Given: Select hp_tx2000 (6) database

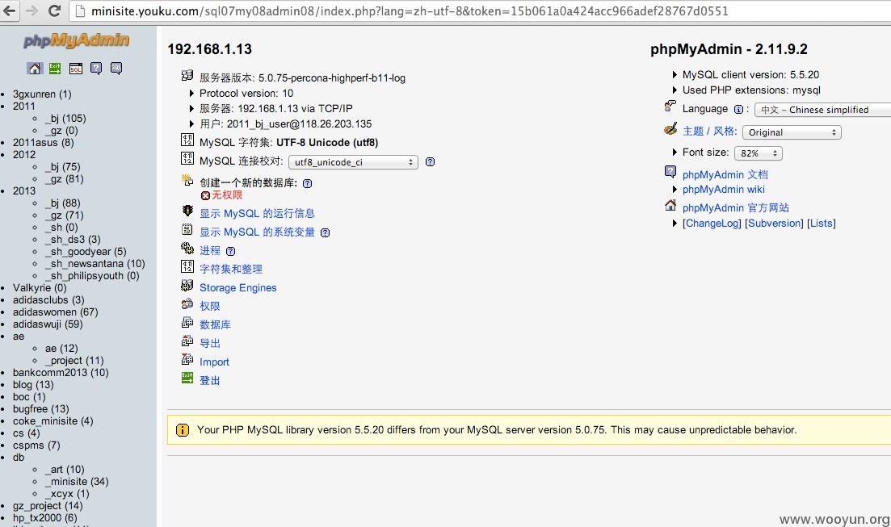Looking at the screenshot, I should pos(45,518).
